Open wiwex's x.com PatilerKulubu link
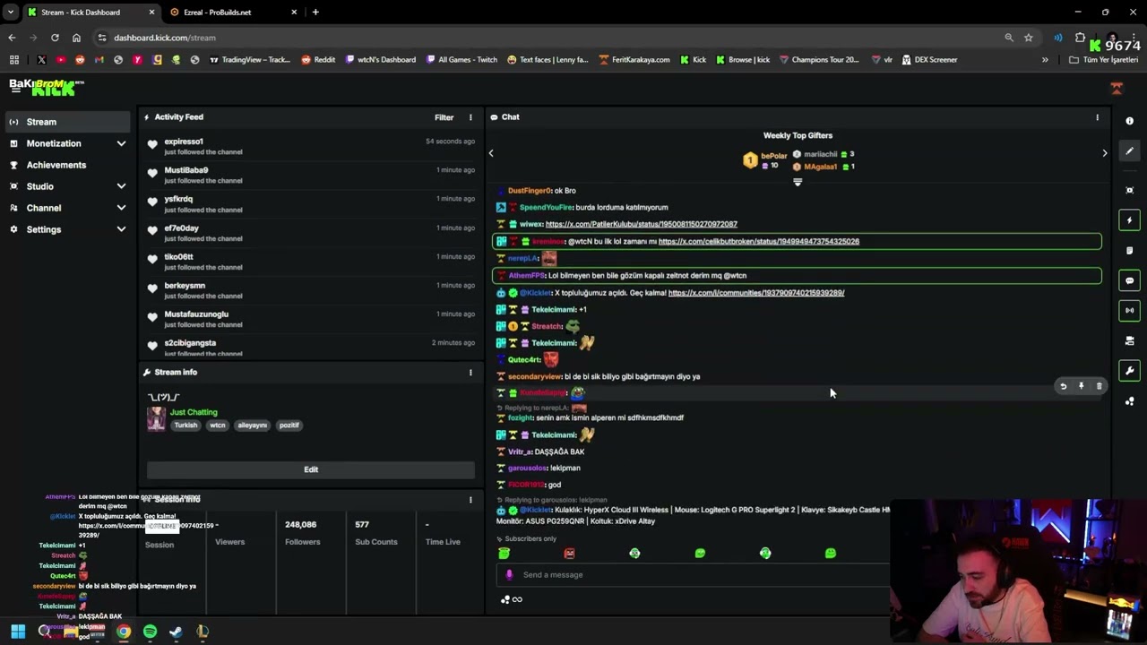Viewport: 1147px width, 645px height. click(642, 224)
